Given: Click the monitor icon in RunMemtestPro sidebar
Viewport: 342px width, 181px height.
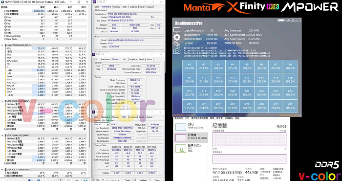Looking at the screenshot, I should click(177, 30).
